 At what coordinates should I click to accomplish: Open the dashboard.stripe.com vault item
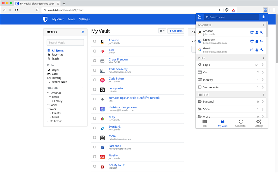point(123,108)
